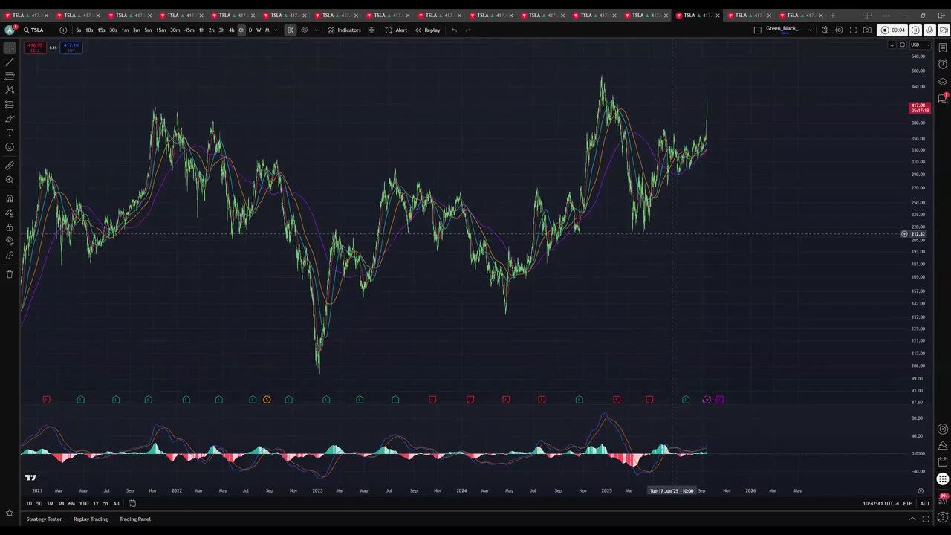Toggle ETH extended trading hours

[908, 503]
